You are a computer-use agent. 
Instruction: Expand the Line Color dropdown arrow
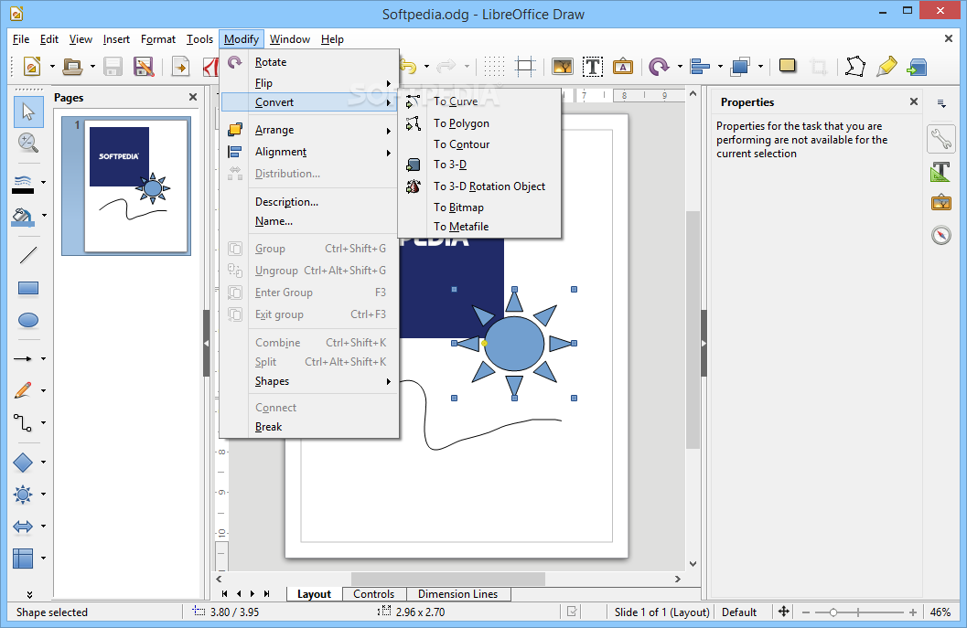coord(43,183)
